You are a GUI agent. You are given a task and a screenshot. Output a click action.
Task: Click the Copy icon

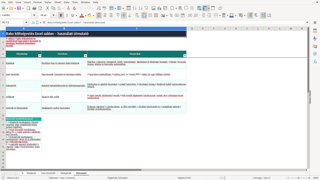click(53, 8)
